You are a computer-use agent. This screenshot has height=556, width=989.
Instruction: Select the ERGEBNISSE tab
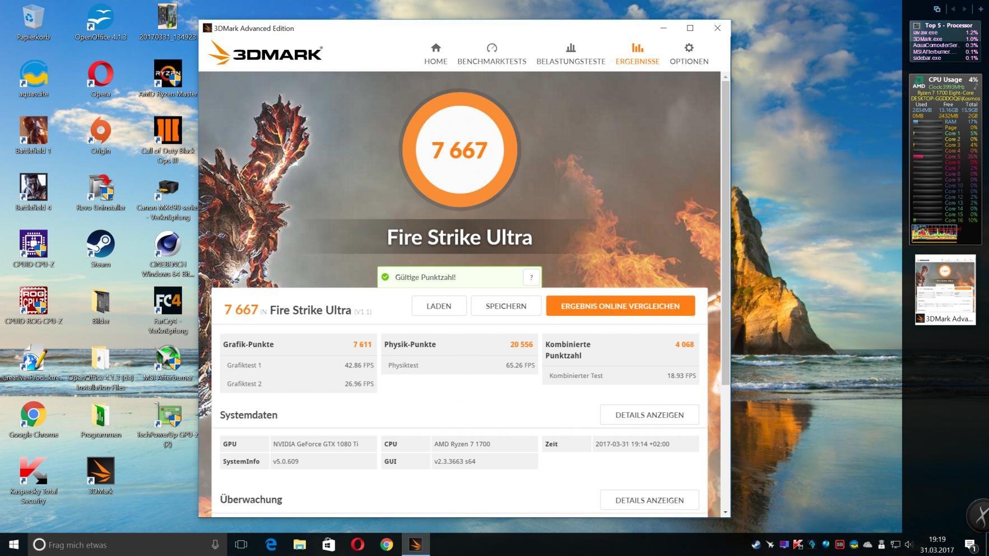637,54
